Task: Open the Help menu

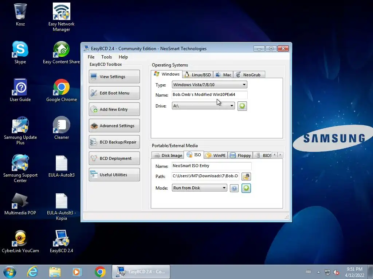Action: click(x=123, y=57)
